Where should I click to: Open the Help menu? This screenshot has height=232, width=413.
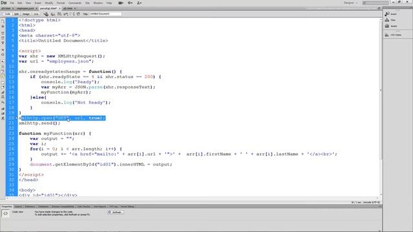click(109, 3)
